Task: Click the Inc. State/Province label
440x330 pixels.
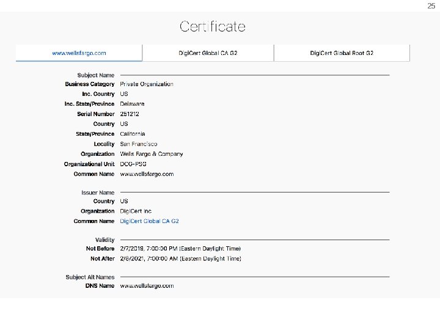Action: point(89,104)
